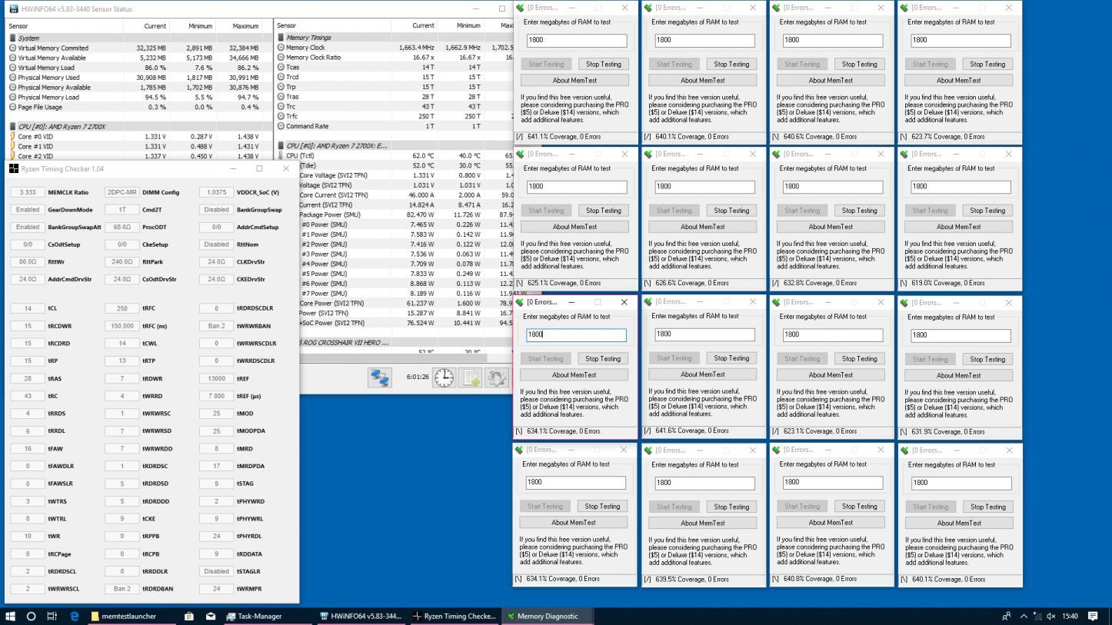1112x625 pixels.
Task: Click the tREF value 13000 box
Action: (x=216, y=378)
